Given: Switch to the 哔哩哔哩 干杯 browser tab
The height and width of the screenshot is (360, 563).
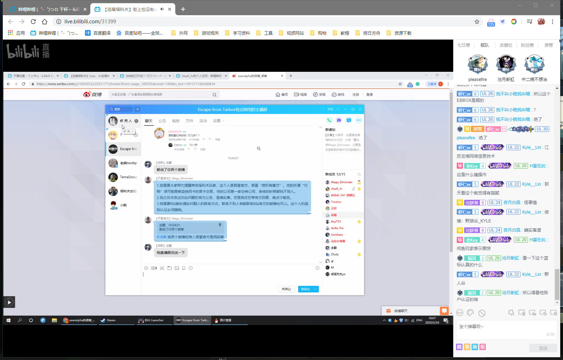Looking at the screenshot, I should click(48, 9).
